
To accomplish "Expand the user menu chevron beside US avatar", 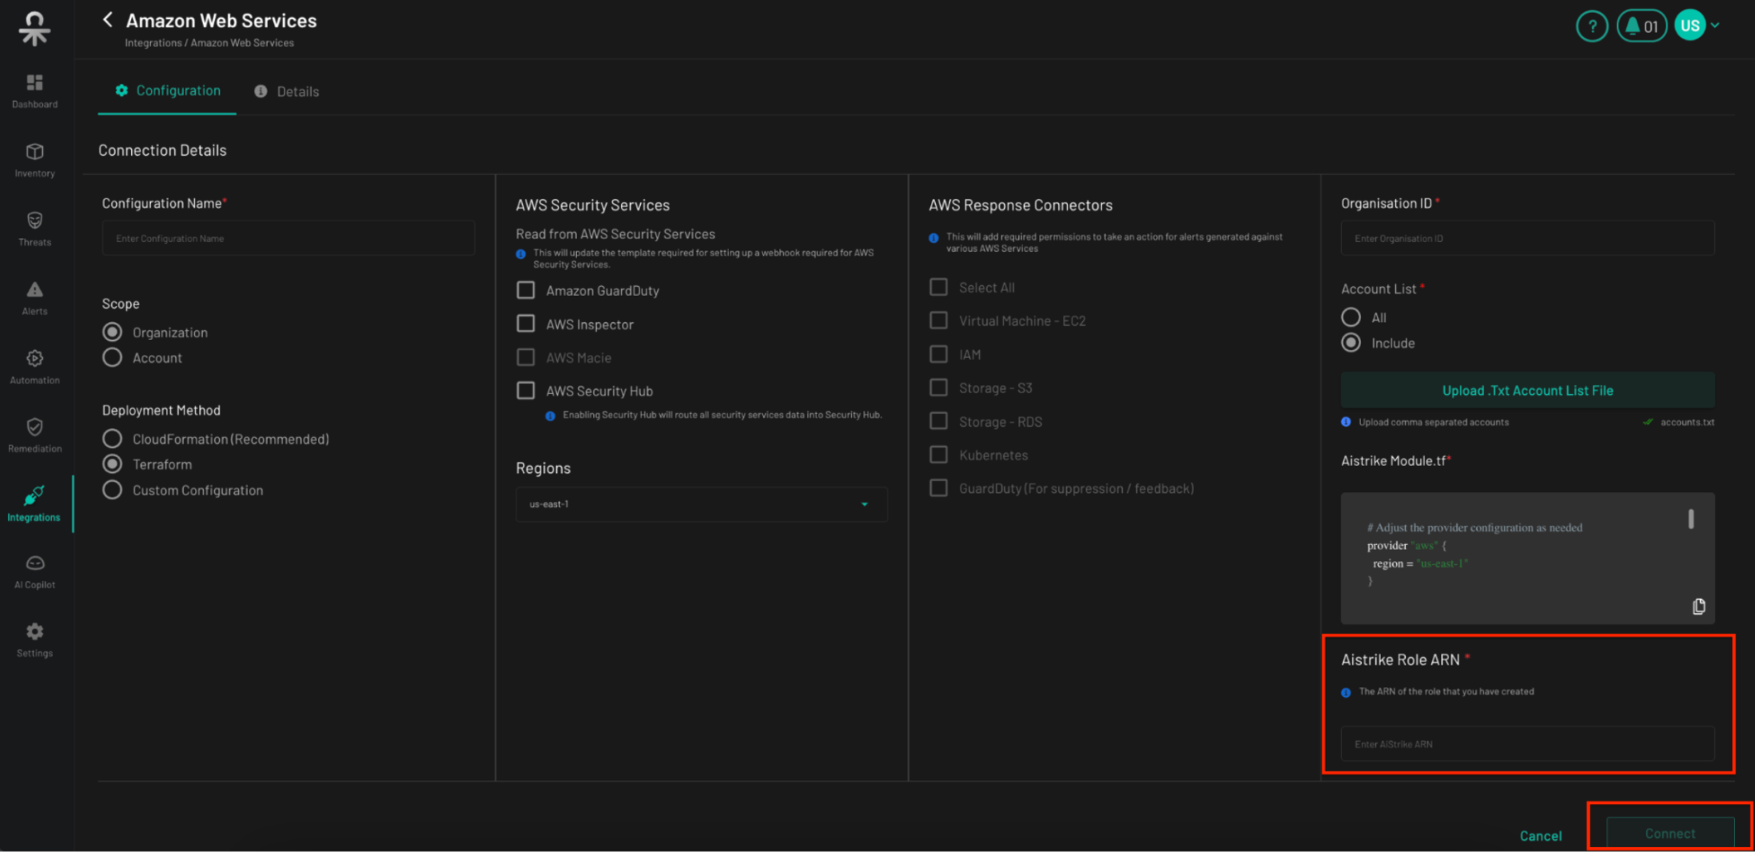I will 1715,26.
